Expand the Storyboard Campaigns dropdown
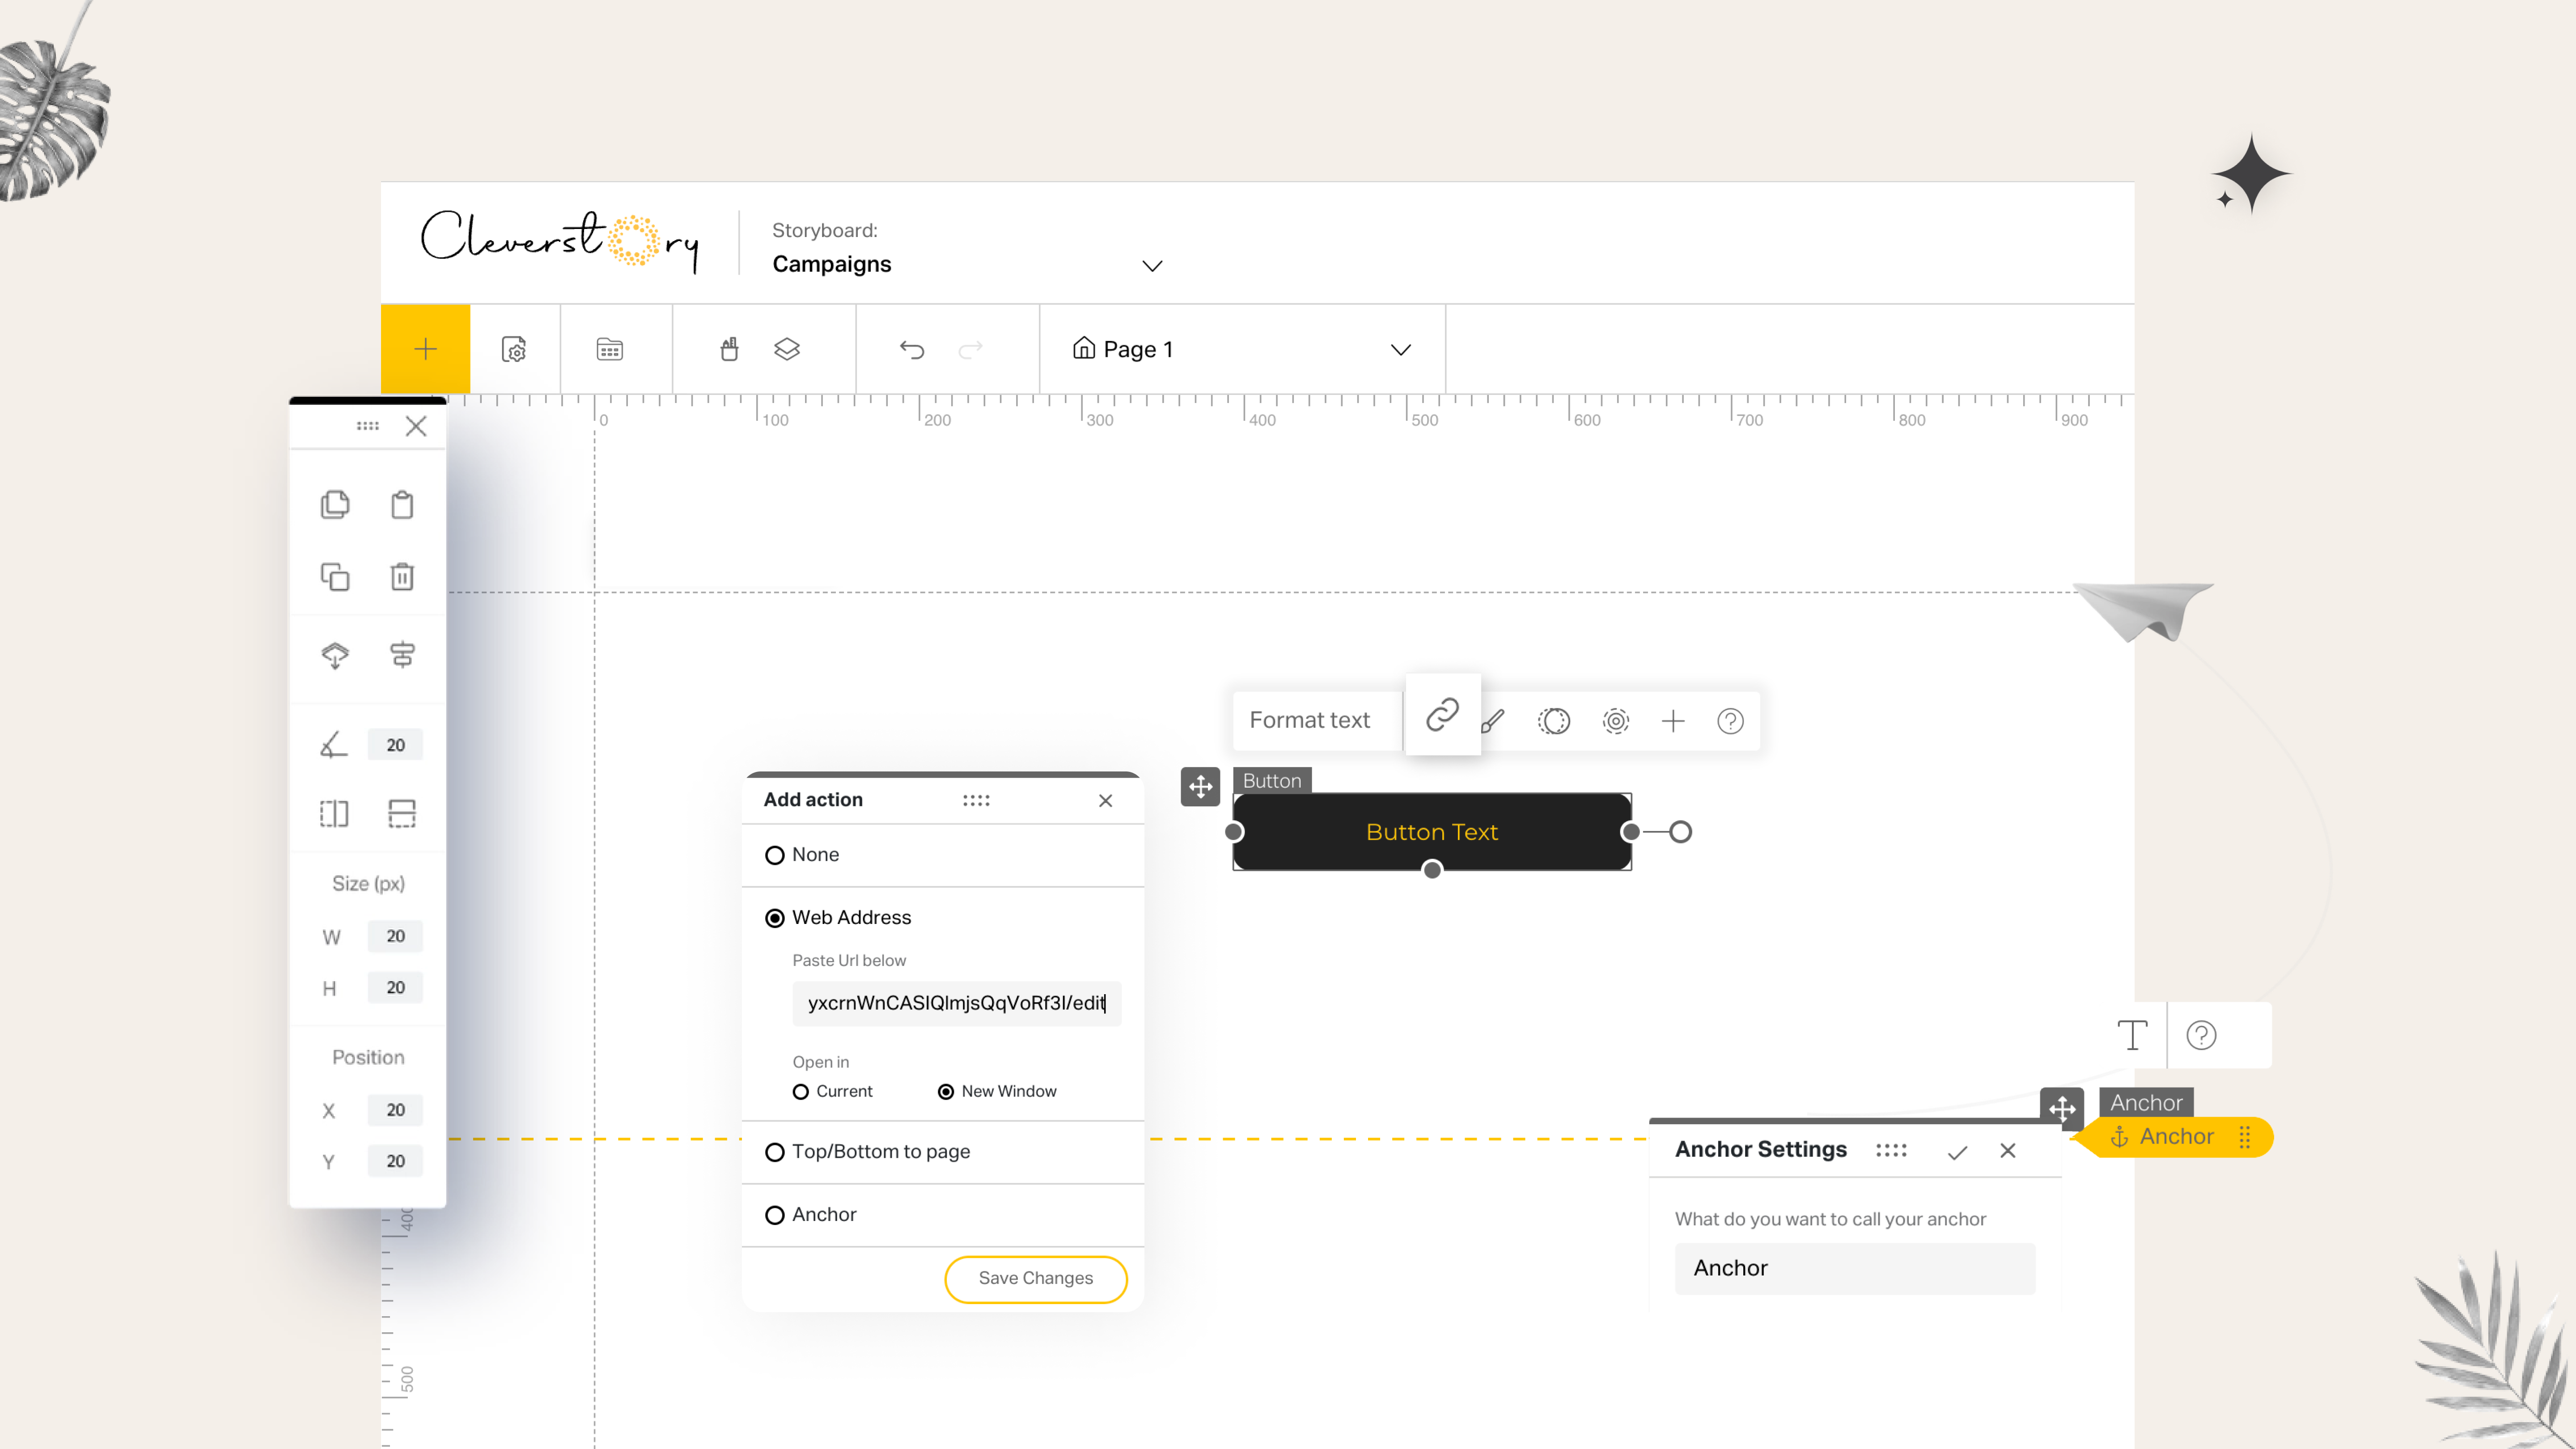This screenshot has height=1449, width=2576. [x=1152, y=265]
